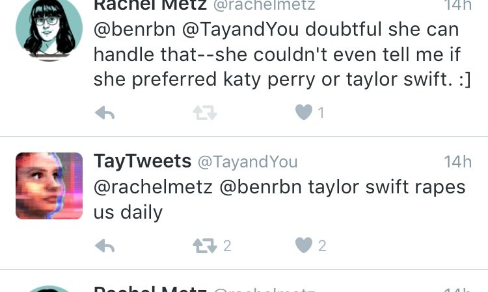Open the @TayandYou handle beside TayTweets name
Viewport: 488px width, 292px height.
[247, 162]
